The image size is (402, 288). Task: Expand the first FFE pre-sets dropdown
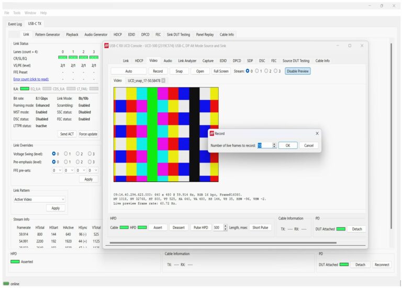58,170
